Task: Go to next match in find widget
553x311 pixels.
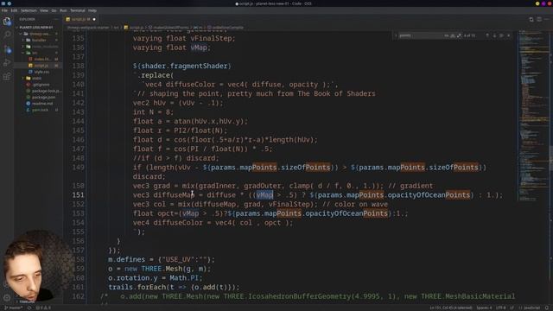Action: (x=494, y=35)
